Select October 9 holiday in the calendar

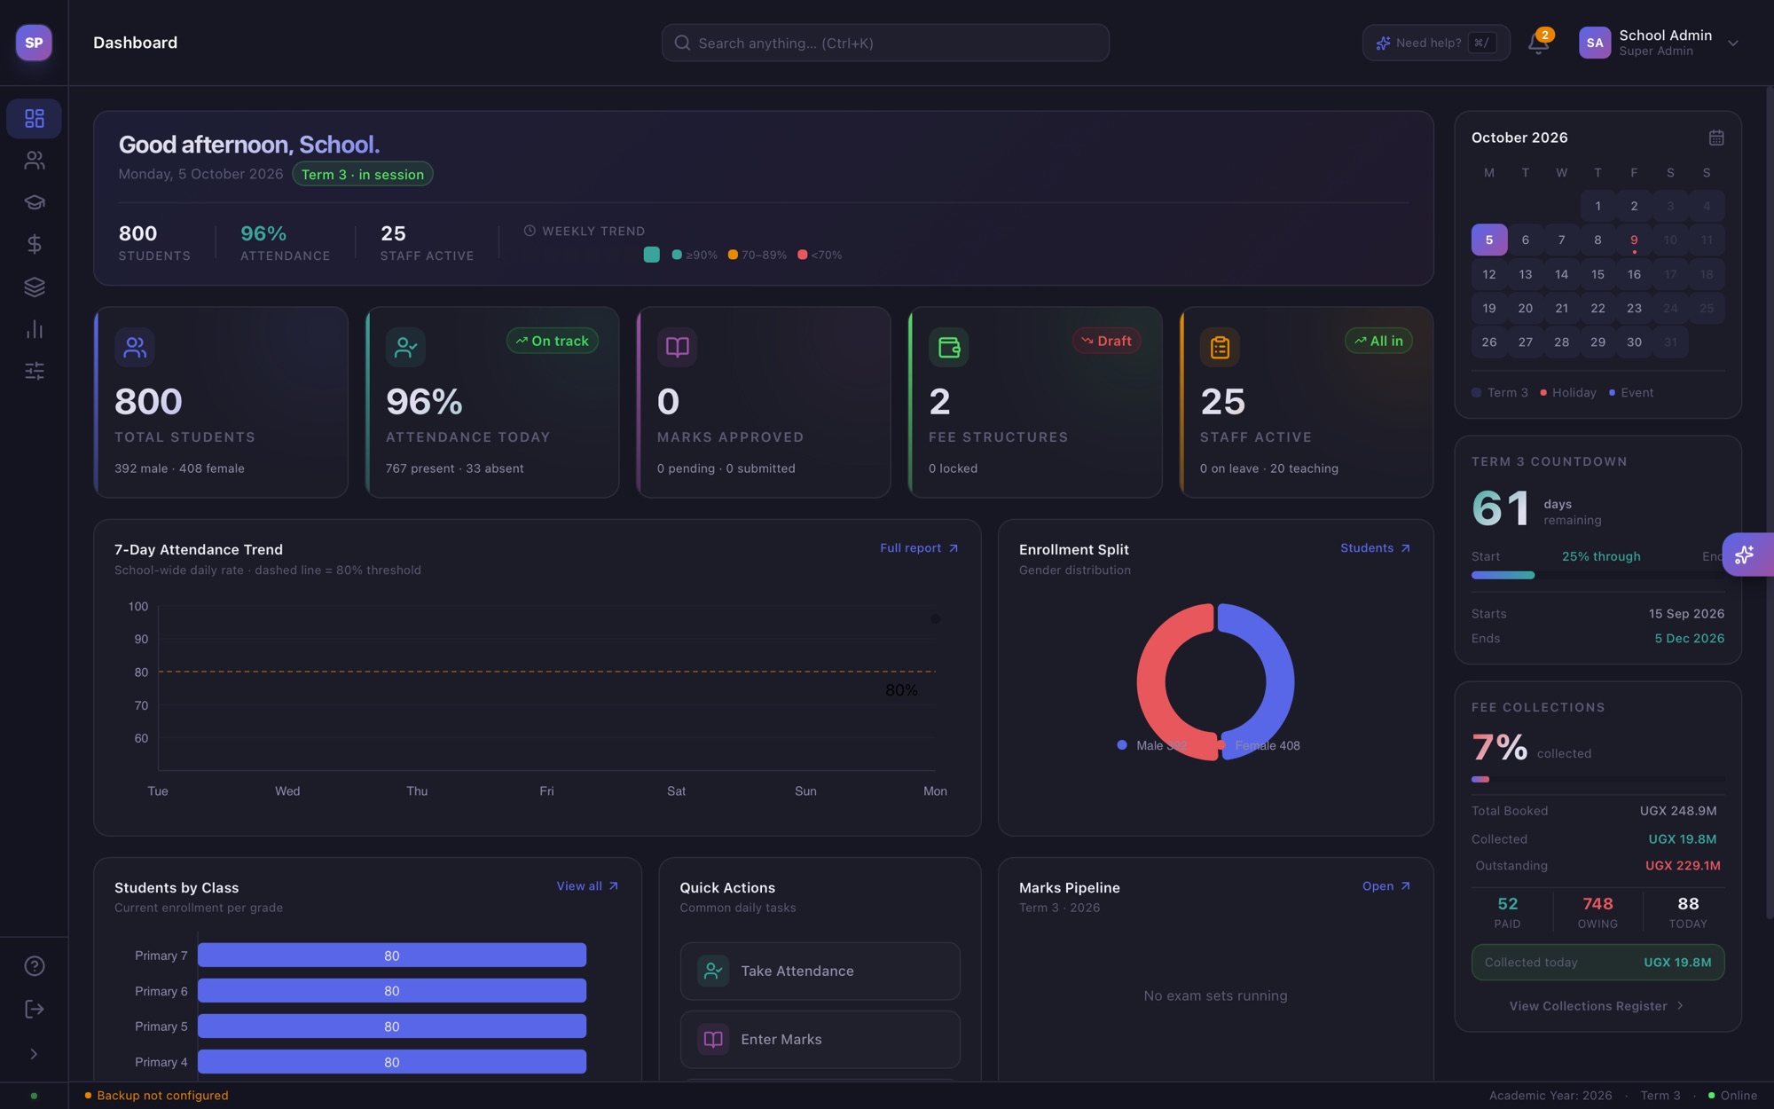[x=1634, y=240]
